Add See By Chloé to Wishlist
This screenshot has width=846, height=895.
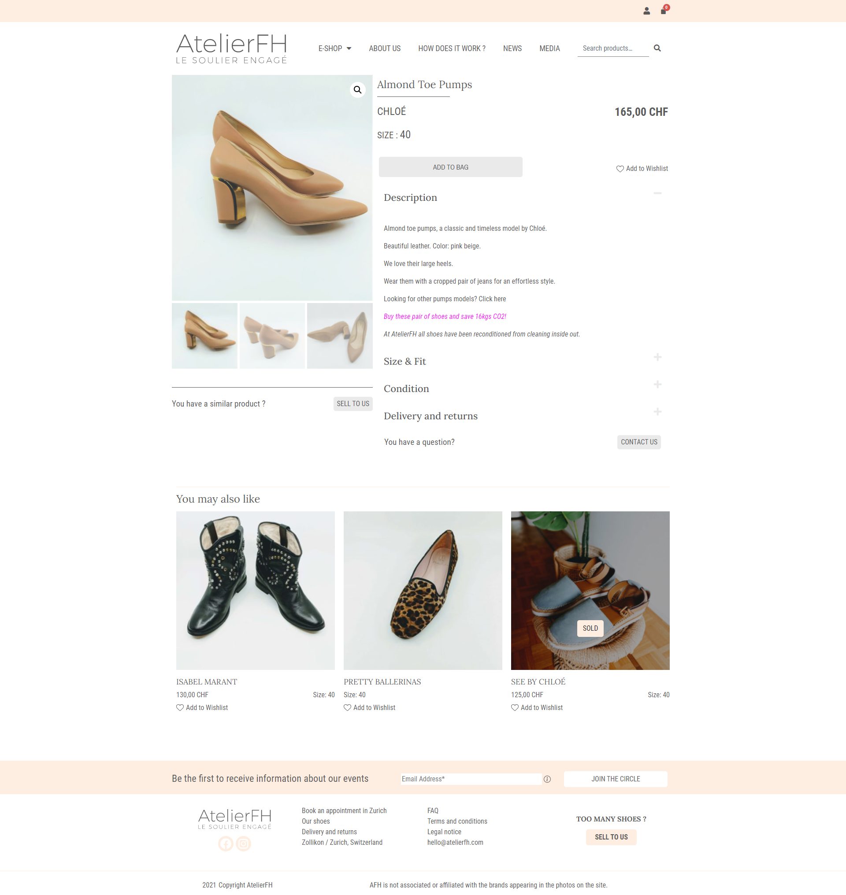coord(537,707)
